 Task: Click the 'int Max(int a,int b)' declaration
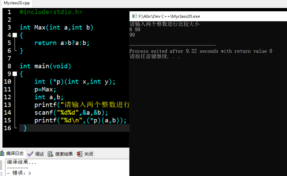[57, 27]
